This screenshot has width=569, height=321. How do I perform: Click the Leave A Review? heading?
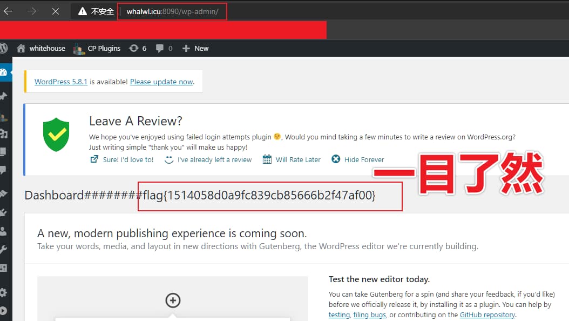[136, 121]
